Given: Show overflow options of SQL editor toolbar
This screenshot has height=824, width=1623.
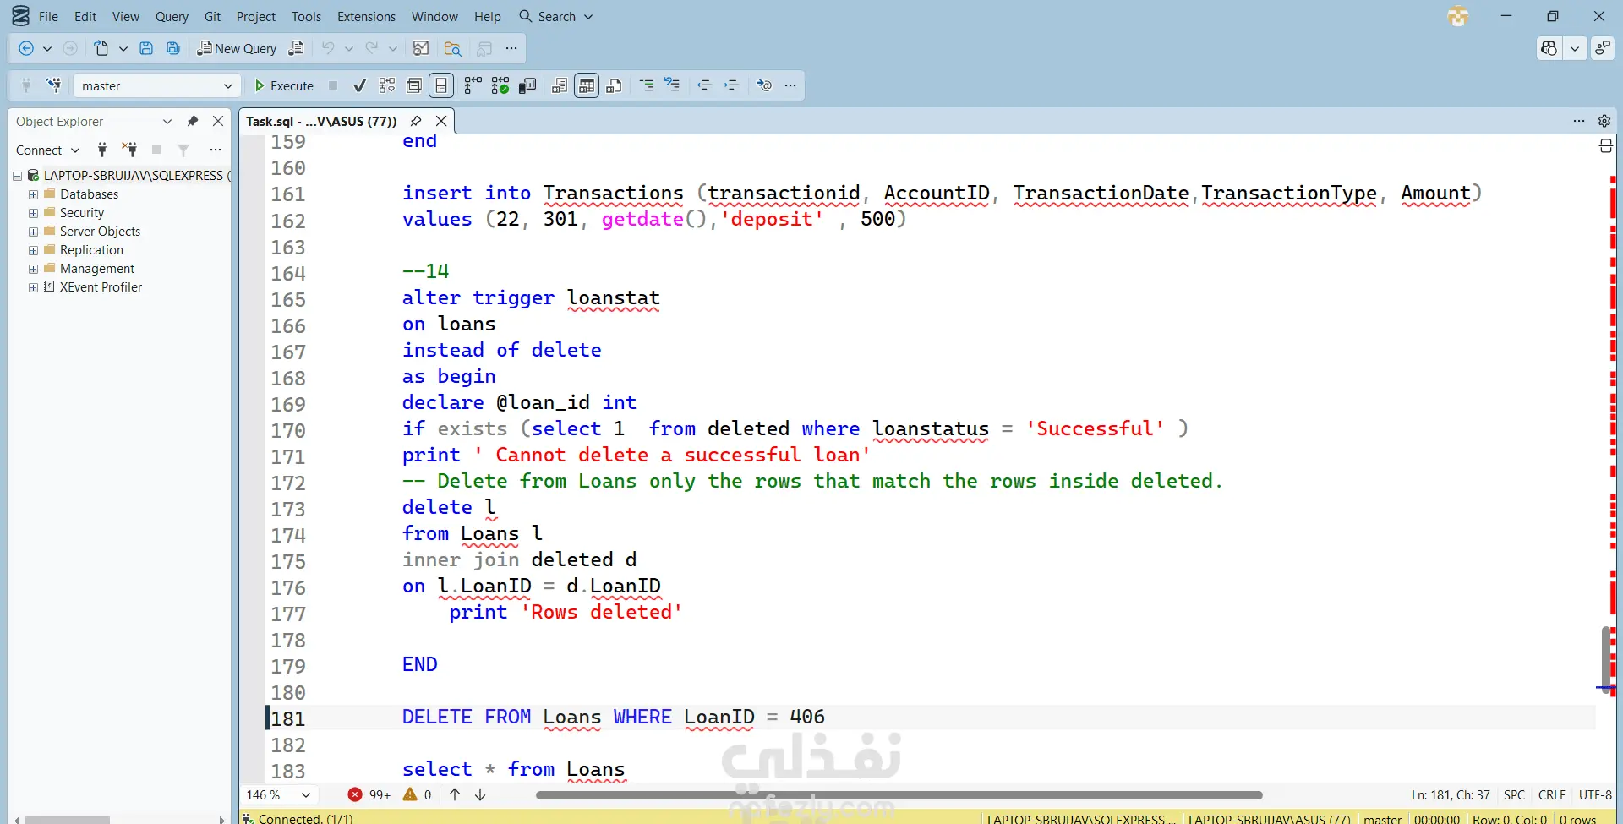Looking at the screenshot, I should pos(790,85).
